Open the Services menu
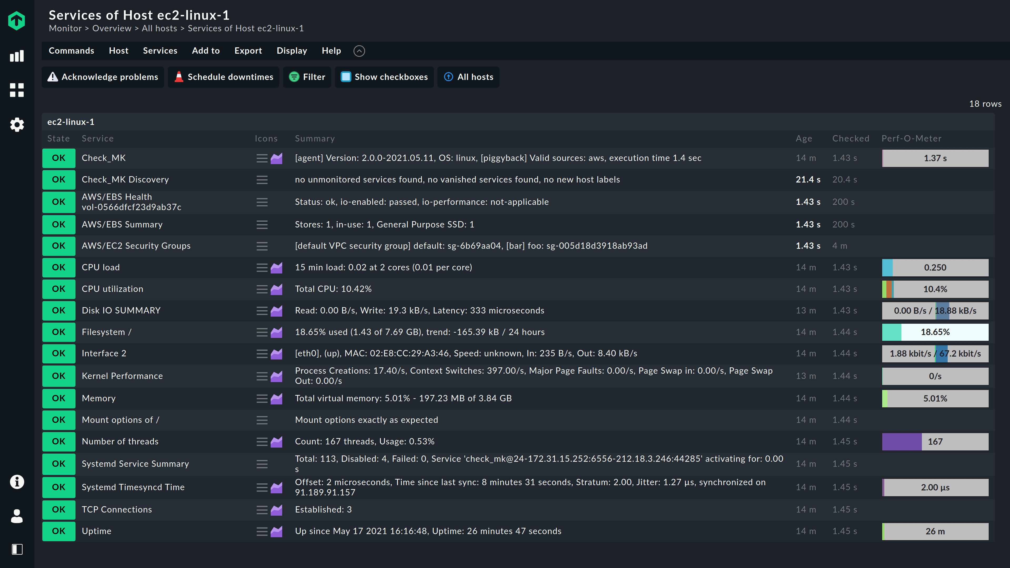1010x568 pixels. coord(160,51)
